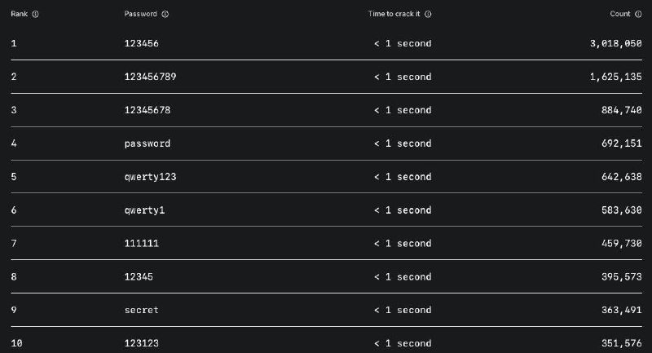Click the info icon next to Count header
This screenshot has width=652, height=353.
[x=638, y=14]
